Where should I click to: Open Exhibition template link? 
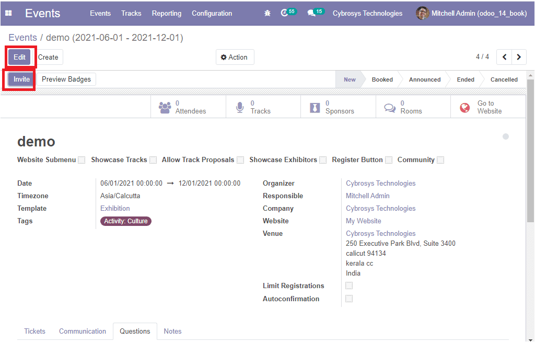pyautogui.click(x=115, y=209)
